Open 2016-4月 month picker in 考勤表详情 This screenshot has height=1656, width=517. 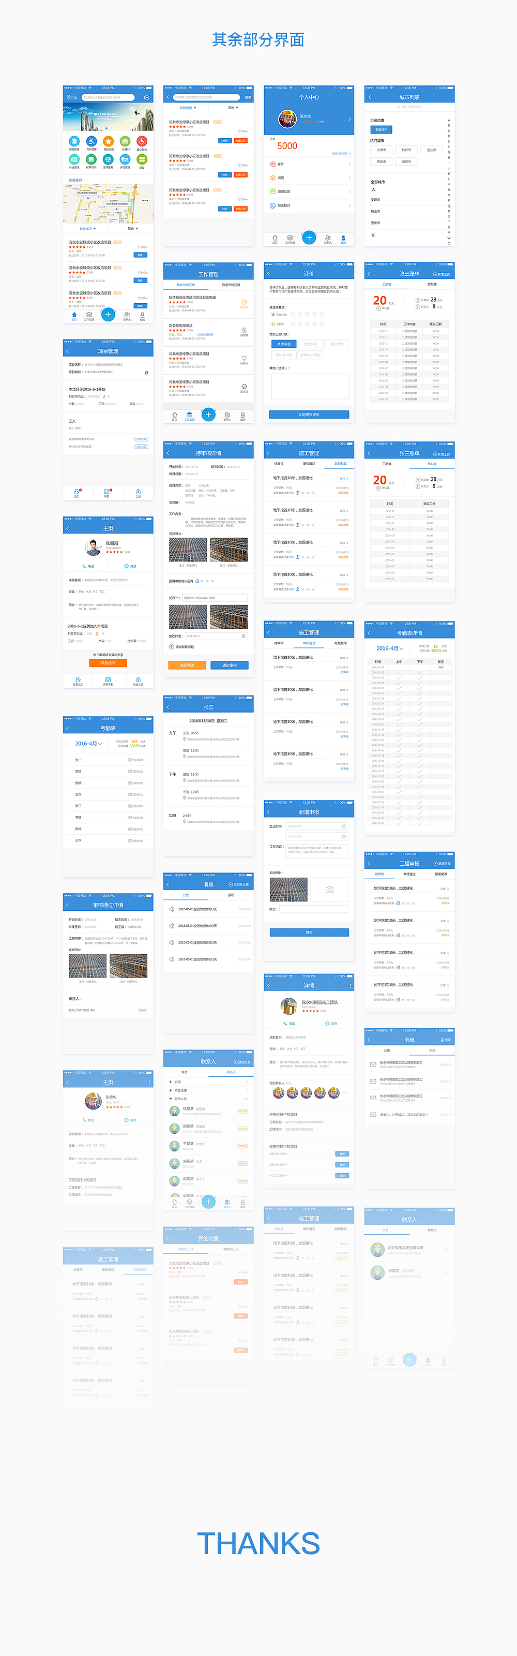point(390,648)
